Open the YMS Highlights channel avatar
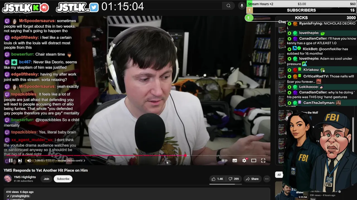 pyautogui.click(x=8, y=179)
